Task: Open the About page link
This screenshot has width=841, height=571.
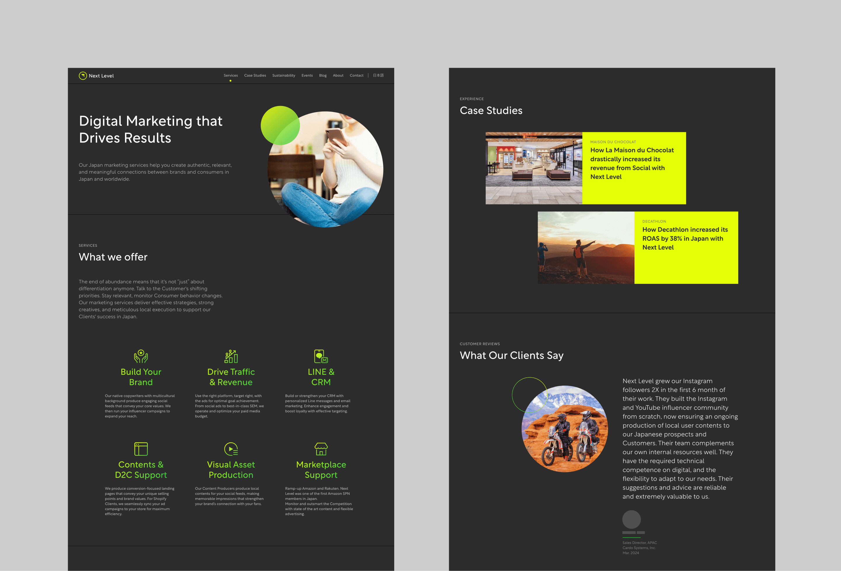Action: click(338, 76)
